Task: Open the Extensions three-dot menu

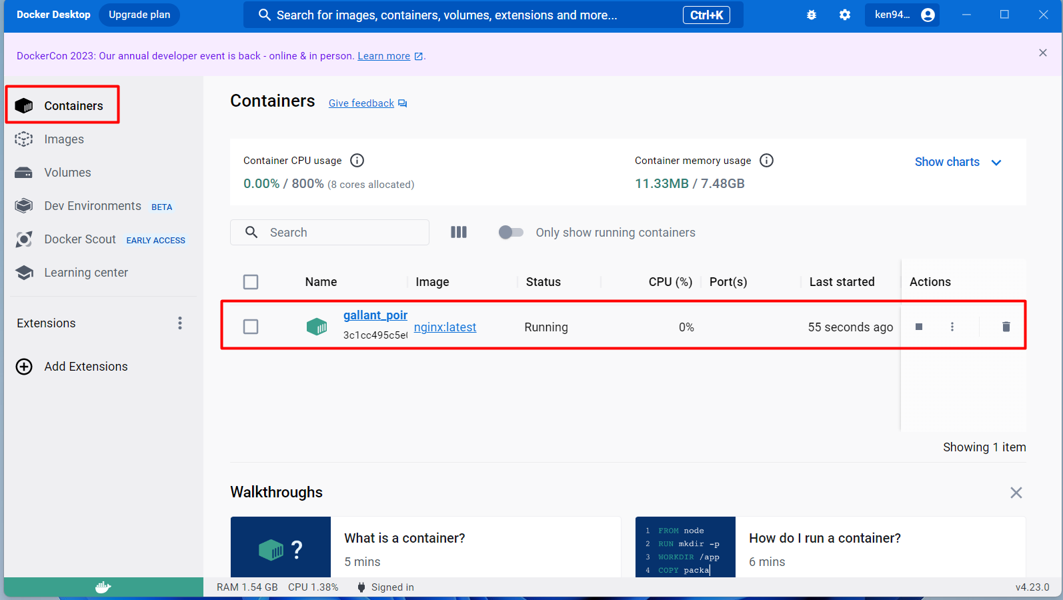Action: (x=180, y=323)
